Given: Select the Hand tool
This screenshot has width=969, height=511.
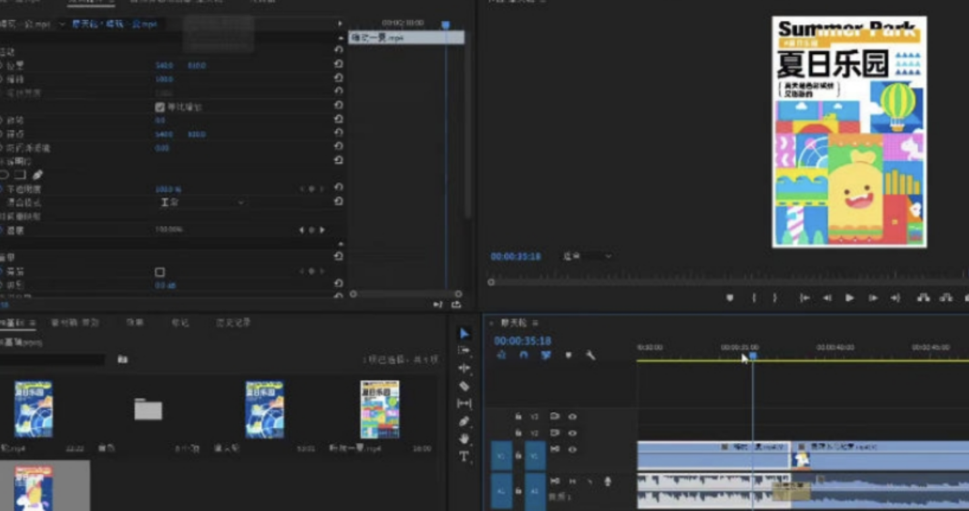Looking at the screenshot, I should pyautogui.click(x=464, y=439).
